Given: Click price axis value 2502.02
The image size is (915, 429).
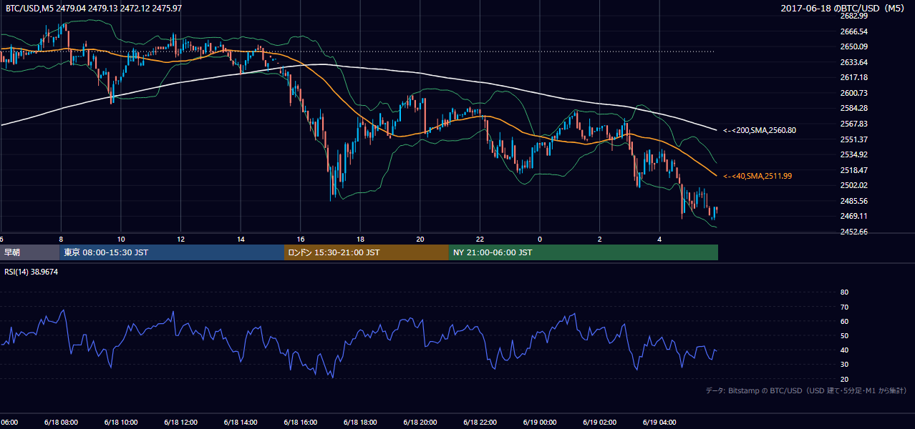Looking at the screenshot, I should pos(854,185).
